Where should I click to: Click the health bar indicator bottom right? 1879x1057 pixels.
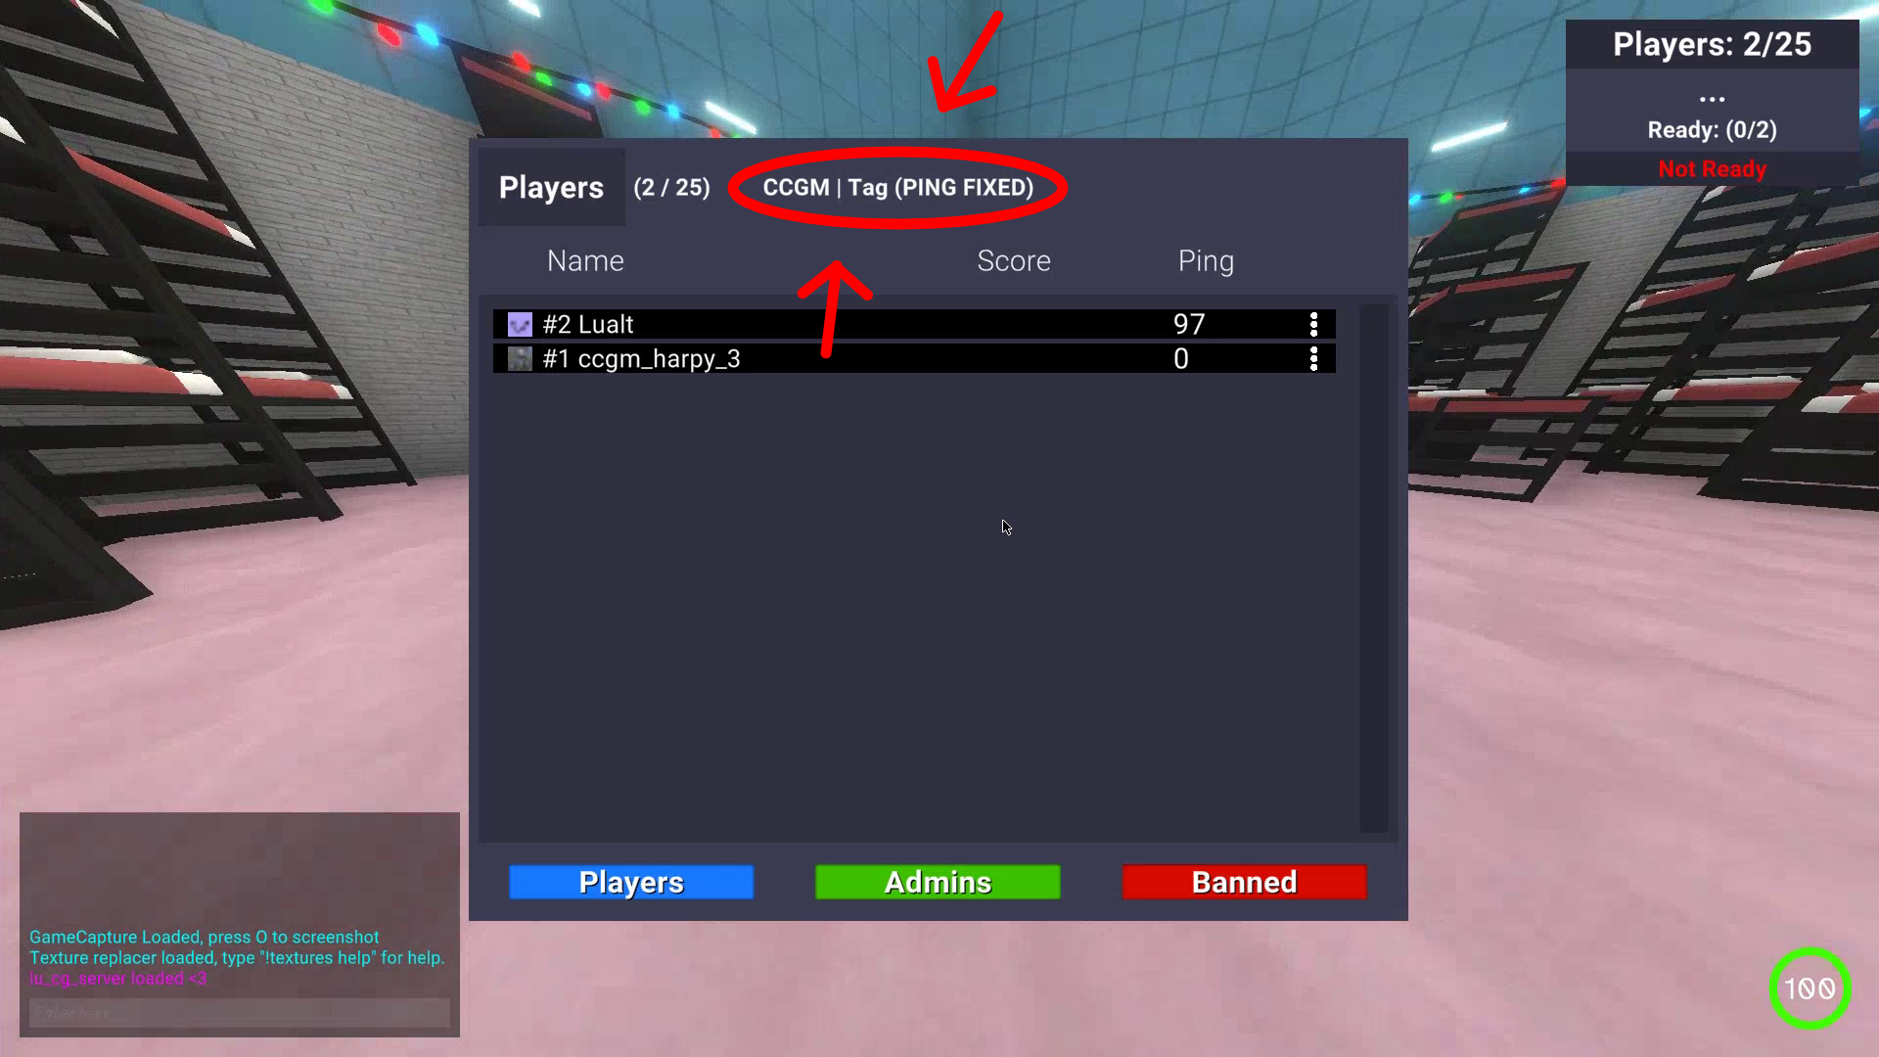[x=1807, y=989]
